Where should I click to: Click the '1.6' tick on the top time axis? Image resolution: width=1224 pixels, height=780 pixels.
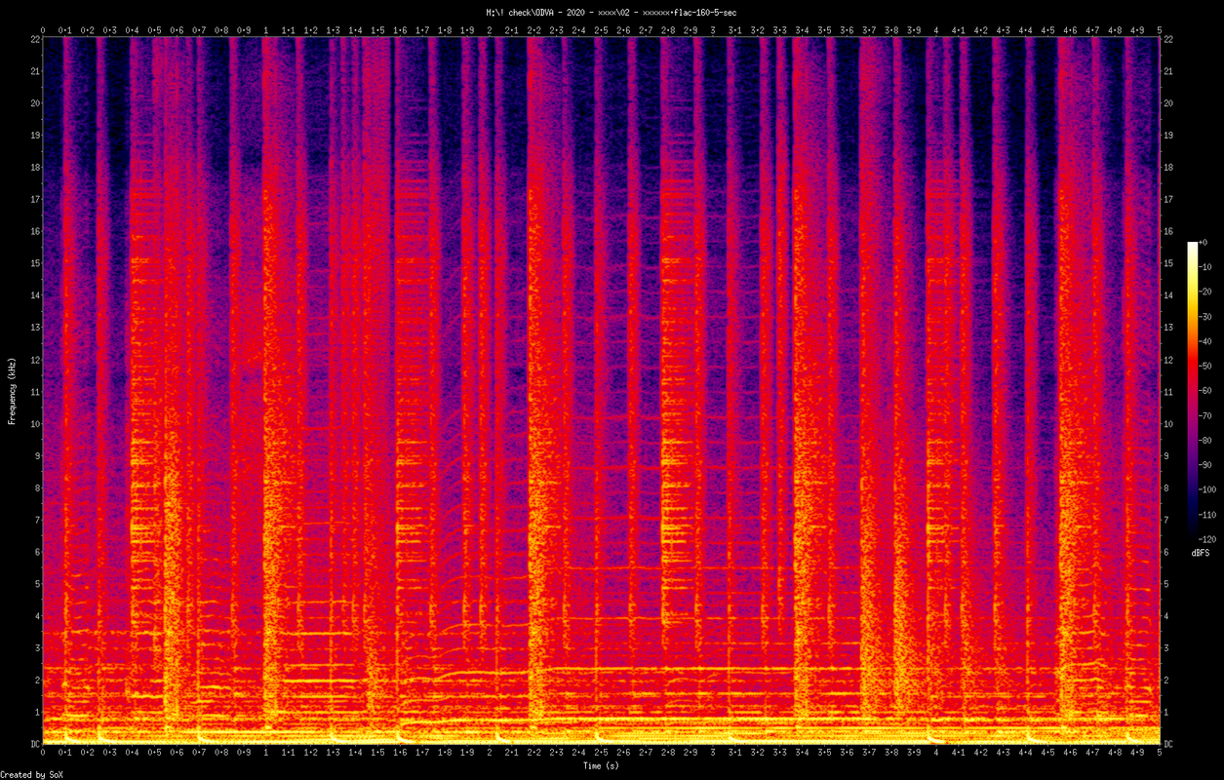click(400, 30)
